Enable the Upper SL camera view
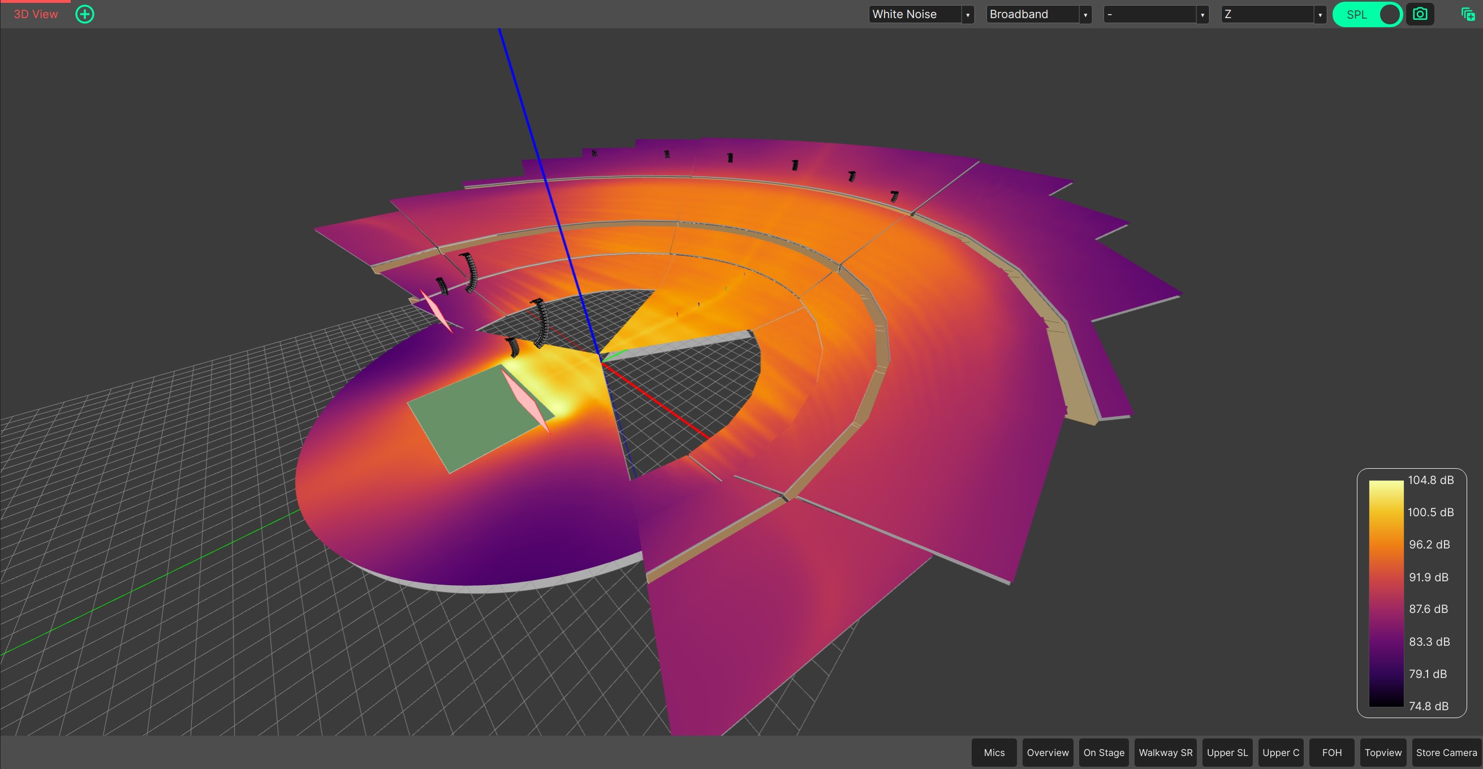Viewport: 1483px width, 769px height. [x=1227, y=752]
